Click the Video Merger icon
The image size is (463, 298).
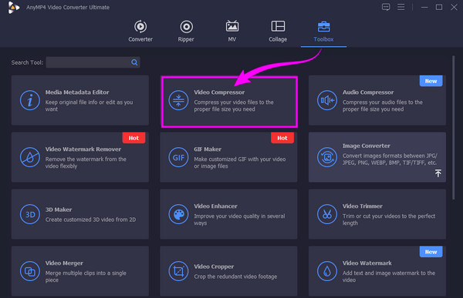(30, 271)
